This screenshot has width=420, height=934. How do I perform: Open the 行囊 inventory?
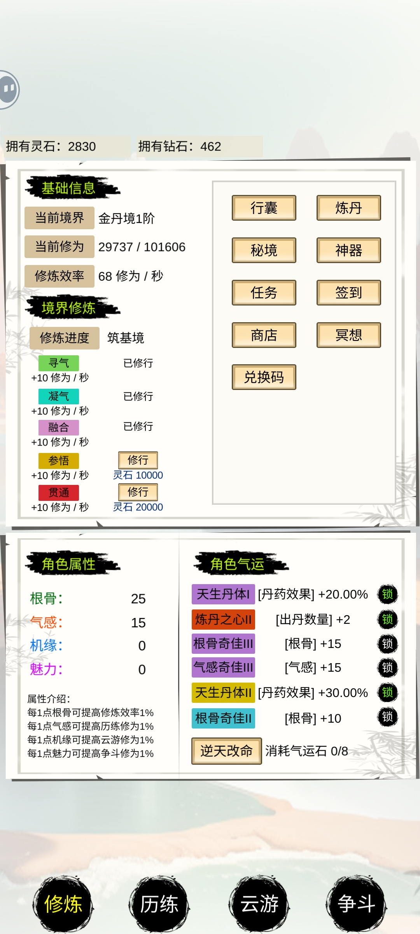coord(264,208)
